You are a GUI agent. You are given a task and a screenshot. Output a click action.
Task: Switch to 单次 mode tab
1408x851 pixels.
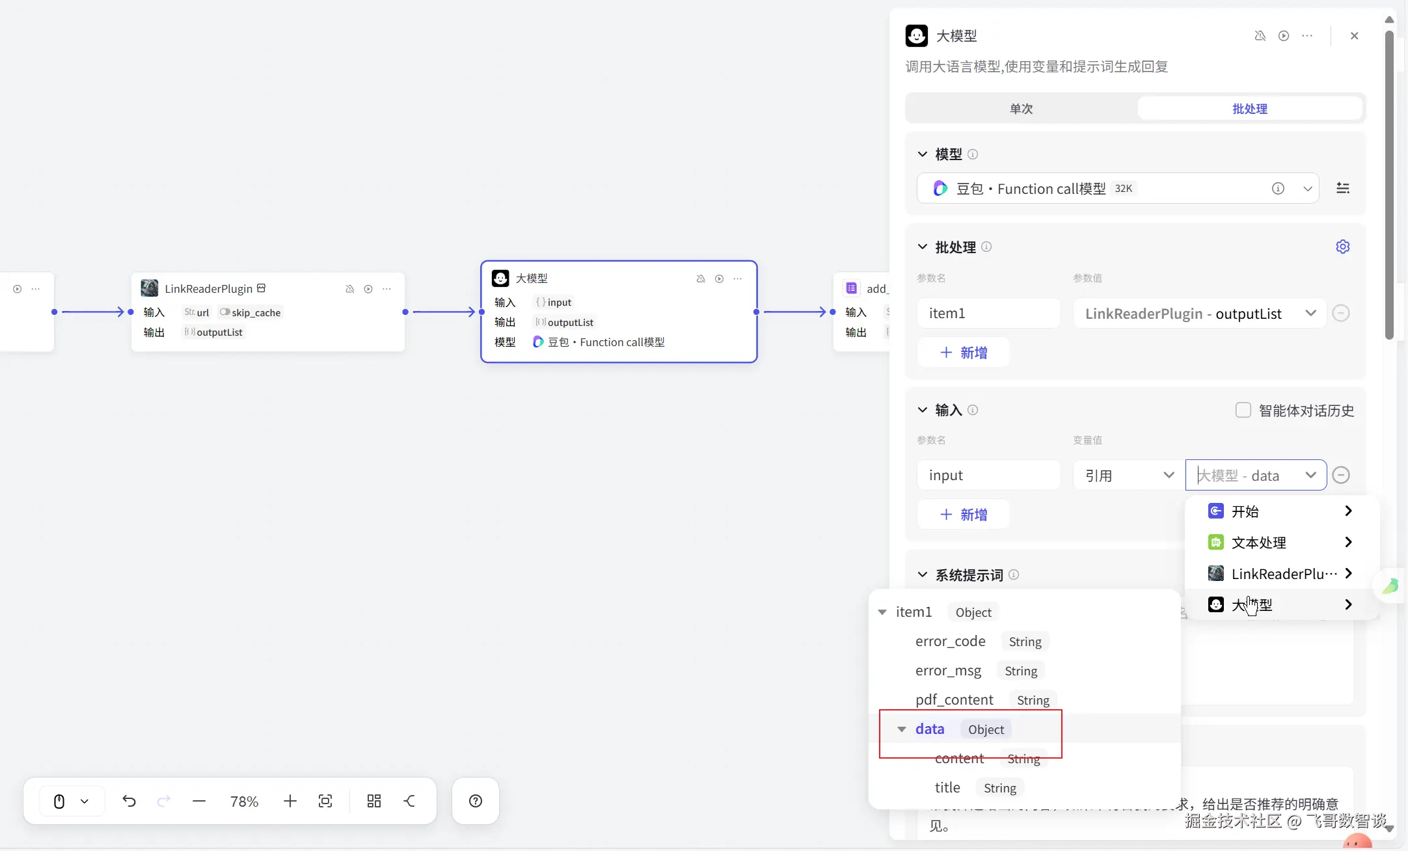click(x=1021, y=109)
